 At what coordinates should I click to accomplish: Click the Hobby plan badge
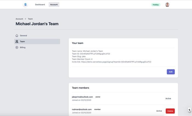pyautogui.click(x=156, y=5)
